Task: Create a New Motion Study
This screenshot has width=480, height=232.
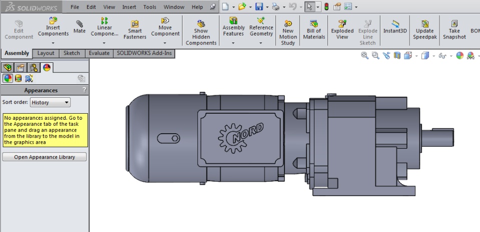Action: 288,32
